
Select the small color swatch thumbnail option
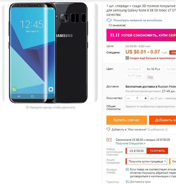(x=150, y=77)
